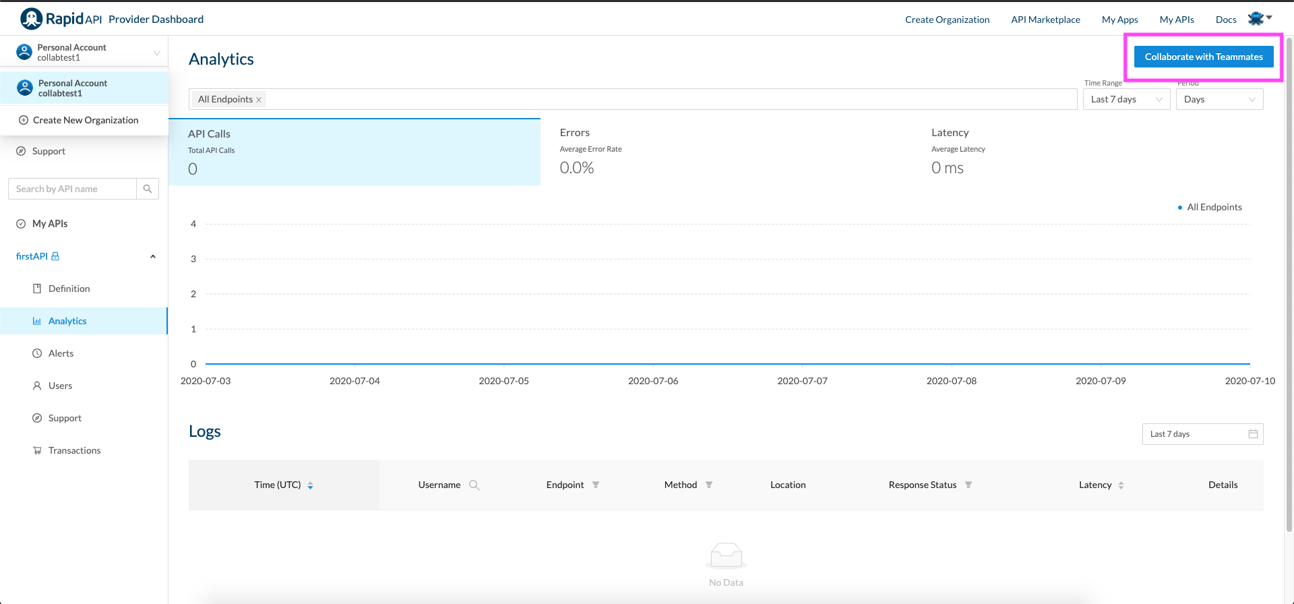
Task: Sort logs by Time (UTC) arrows
Action: [310, 485]
